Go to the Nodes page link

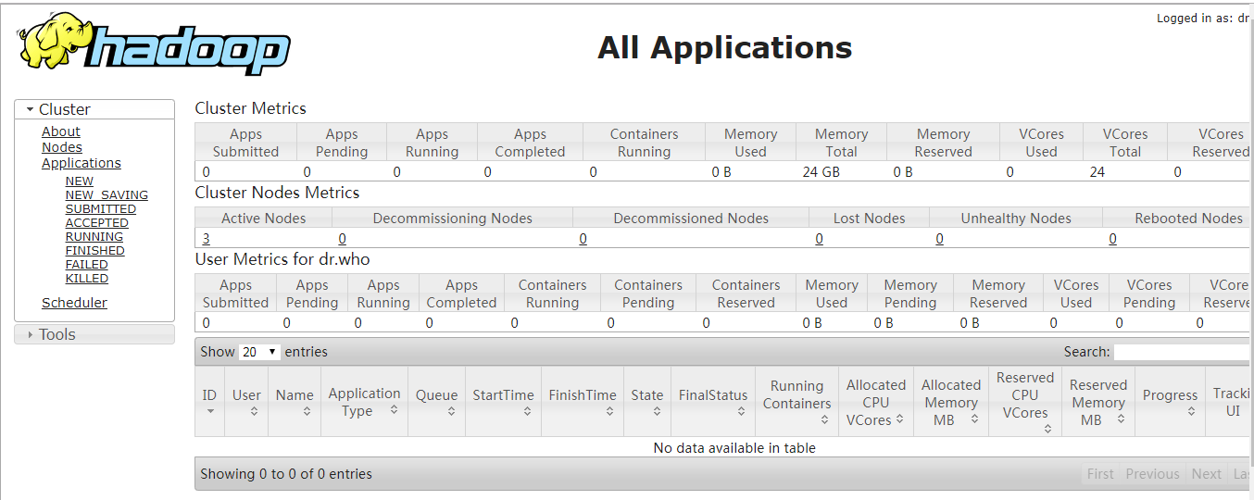(x=62, y=147)
